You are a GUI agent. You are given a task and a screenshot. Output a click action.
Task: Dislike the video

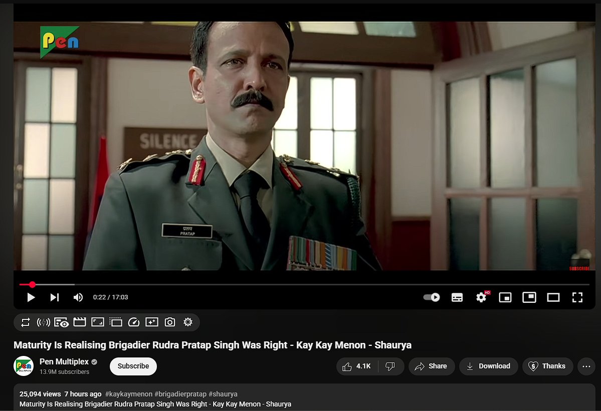tap(390, 366)
